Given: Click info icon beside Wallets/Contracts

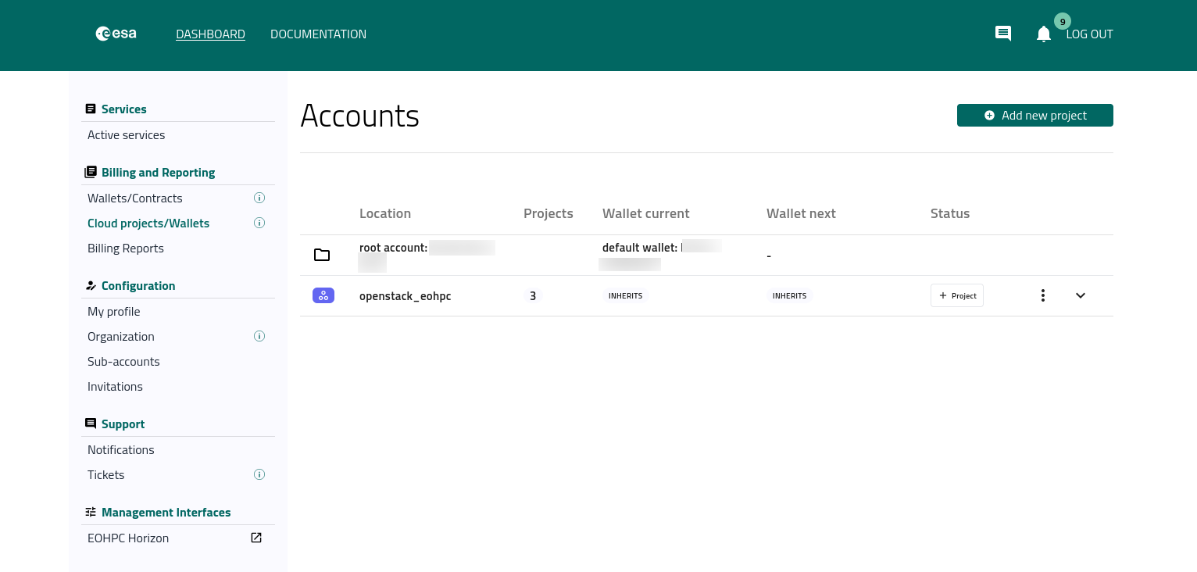Looking at the screenshot, I should [x=259, y=198].
